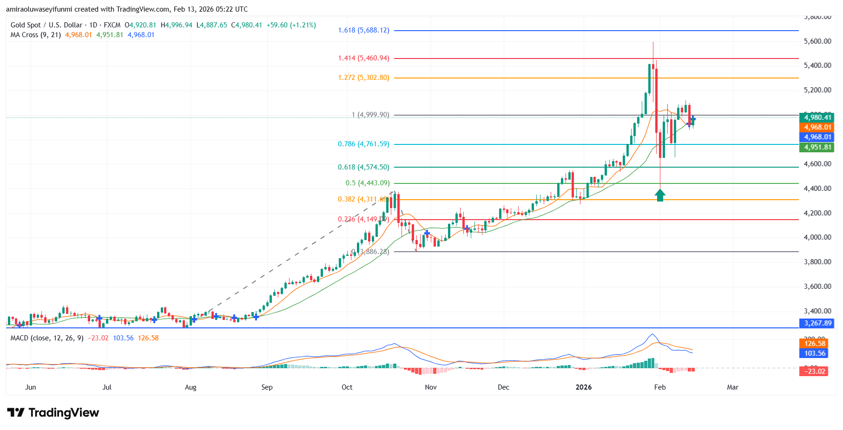843x430 pixels.
Task: Expand the Feb label on the time axis
Action: click(x=659, y=386)
